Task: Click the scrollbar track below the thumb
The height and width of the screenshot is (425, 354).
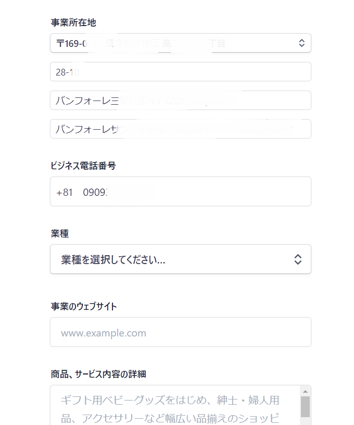Action: [306, 421]
